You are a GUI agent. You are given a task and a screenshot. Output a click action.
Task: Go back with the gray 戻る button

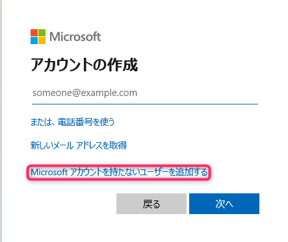(151, 204)
